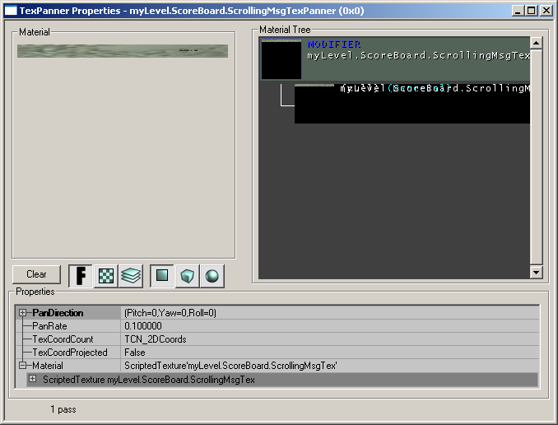This screenshot has width=558, height=425.
Task: Click the MODIFIER label in the Material Tree
Action: (334, 44)
